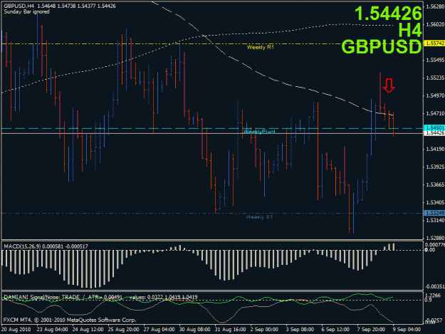Click the '25 Aug 20:00' time label
The height and width of the screenshot is (334, 445).
pos(123,330)
